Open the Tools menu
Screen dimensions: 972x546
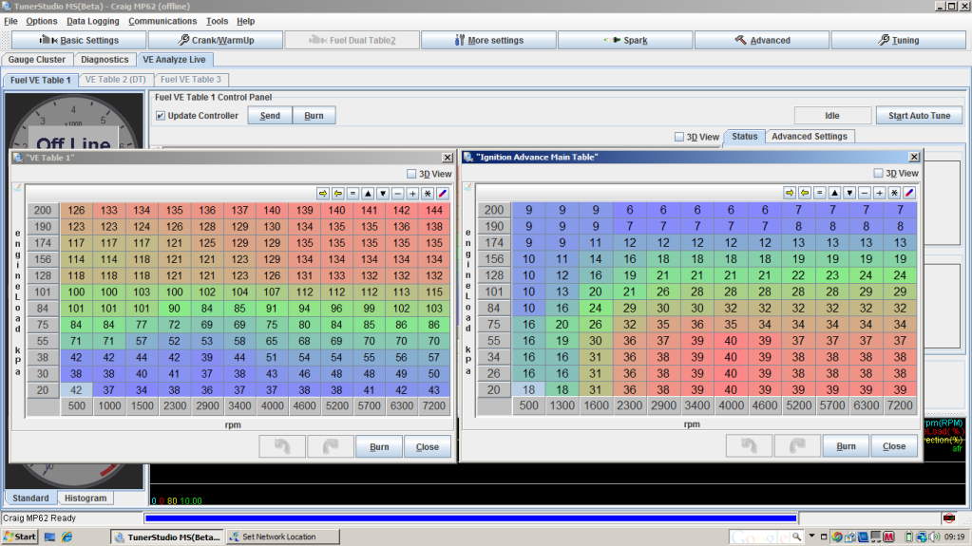[x=217, y=21]
